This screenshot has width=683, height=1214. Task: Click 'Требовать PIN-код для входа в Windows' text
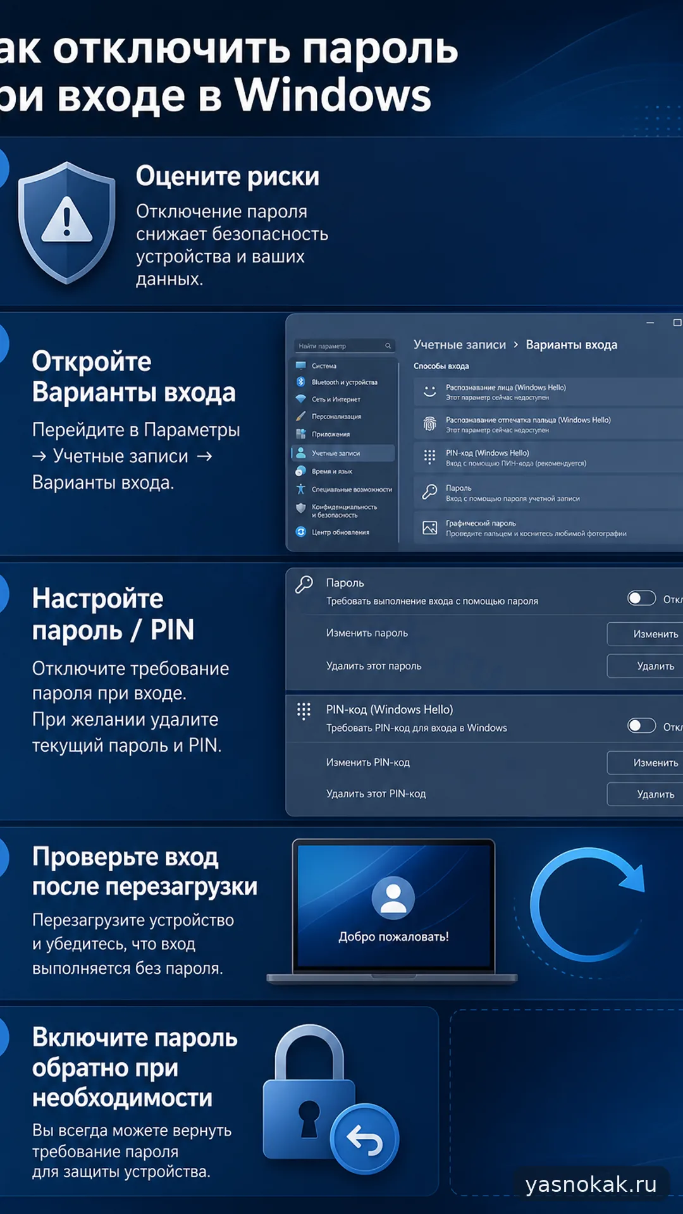[x=417, y=728]
